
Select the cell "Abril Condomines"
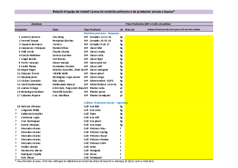31,84
